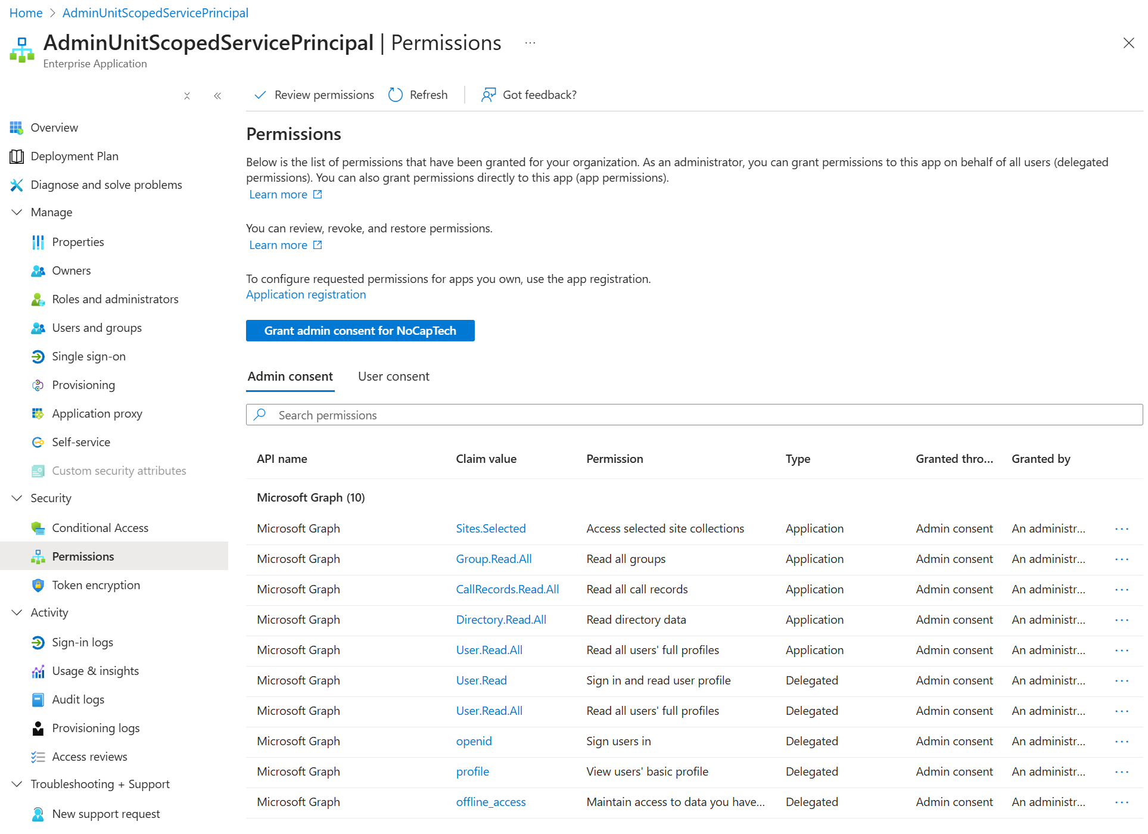Viewport: 1148px width, 834px height.
Task: Open Conditional Access icon
Action: [38, 528]
